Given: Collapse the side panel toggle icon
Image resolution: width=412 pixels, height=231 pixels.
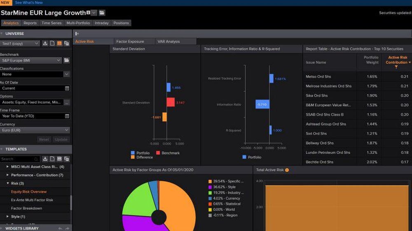Looking at the screenshot, I should 77,34.
